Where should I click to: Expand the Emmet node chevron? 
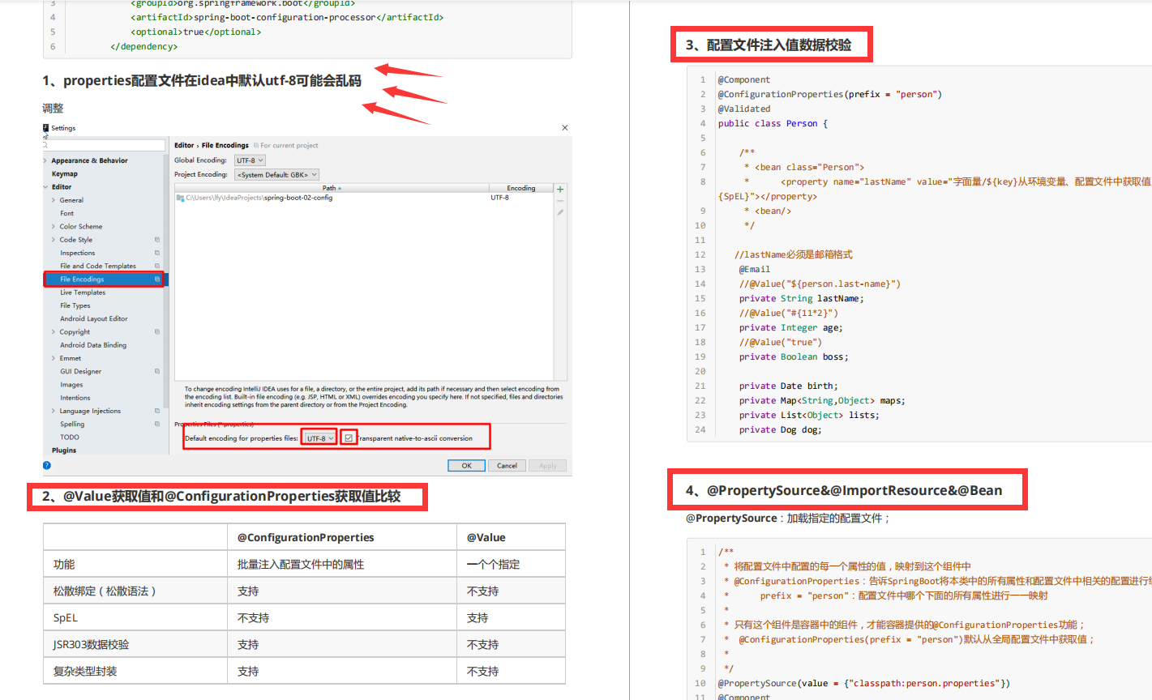54,358
